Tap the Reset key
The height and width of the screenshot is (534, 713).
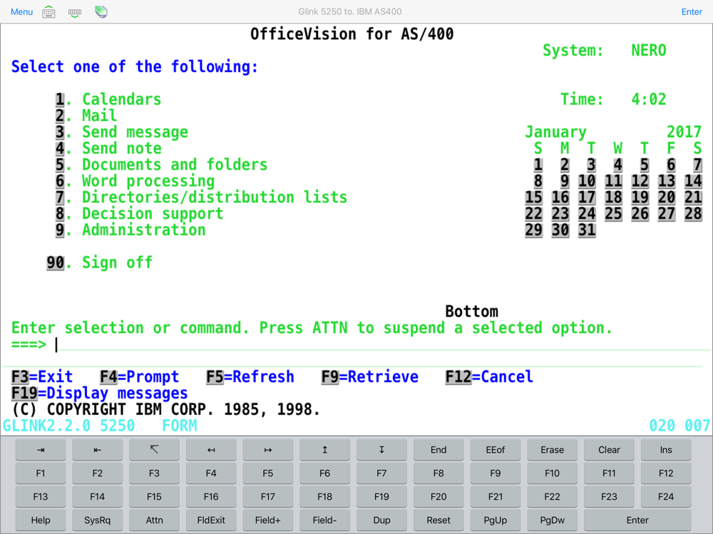tap(438, 520)
